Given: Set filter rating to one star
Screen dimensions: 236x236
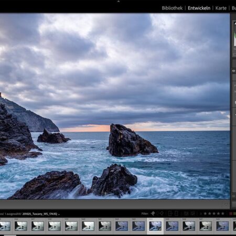Looking at the screenshot, I should 205,213.
